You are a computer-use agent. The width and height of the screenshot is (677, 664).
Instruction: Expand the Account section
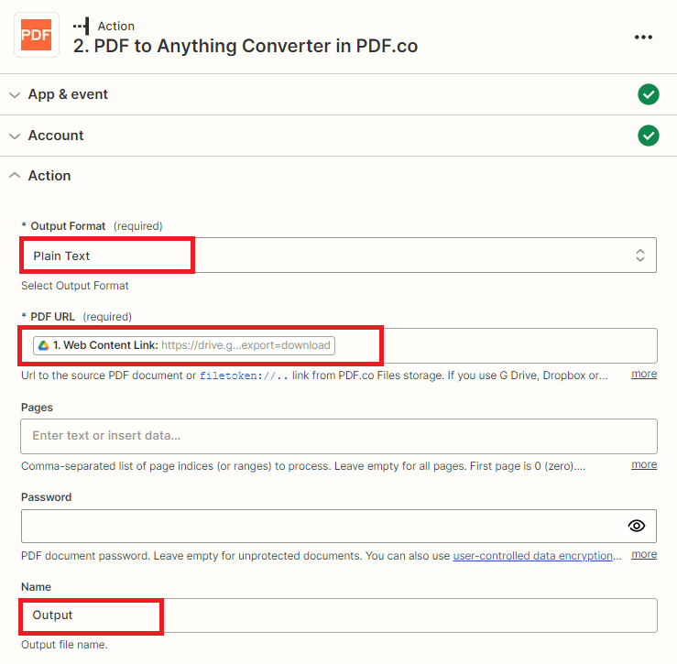pos(339,136)
